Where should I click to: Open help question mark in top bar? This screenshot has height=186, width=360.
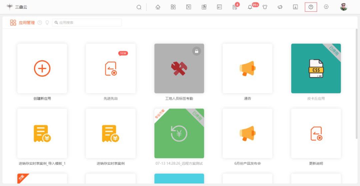click(311, 7)
